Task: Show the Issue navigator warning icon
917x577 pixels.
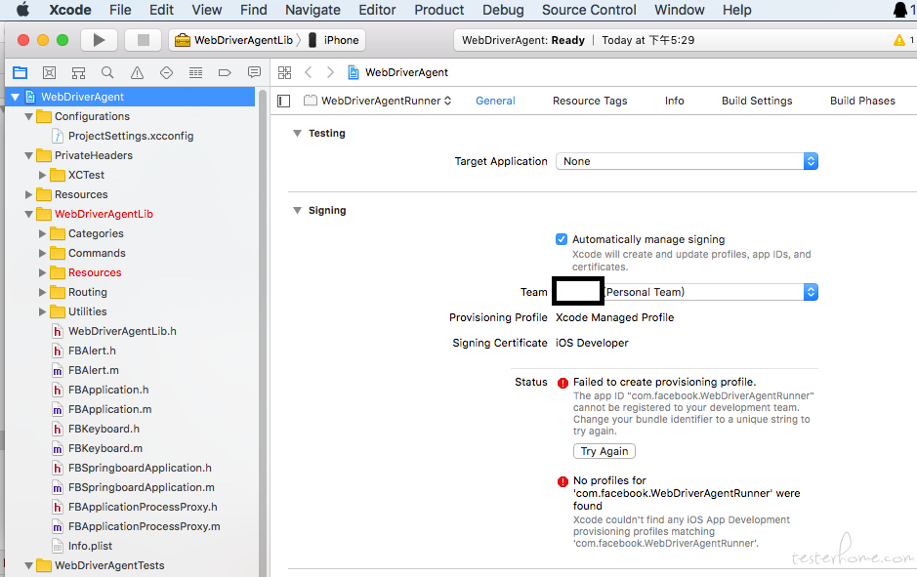Action: point(137,73)
